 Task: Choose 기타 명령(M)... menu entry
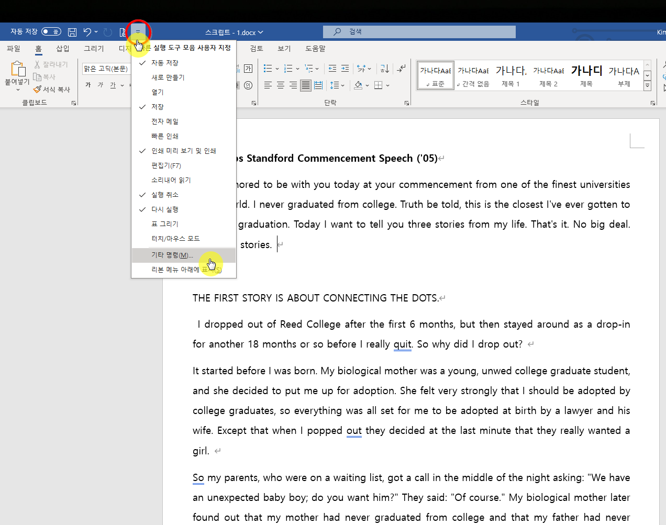184,255
